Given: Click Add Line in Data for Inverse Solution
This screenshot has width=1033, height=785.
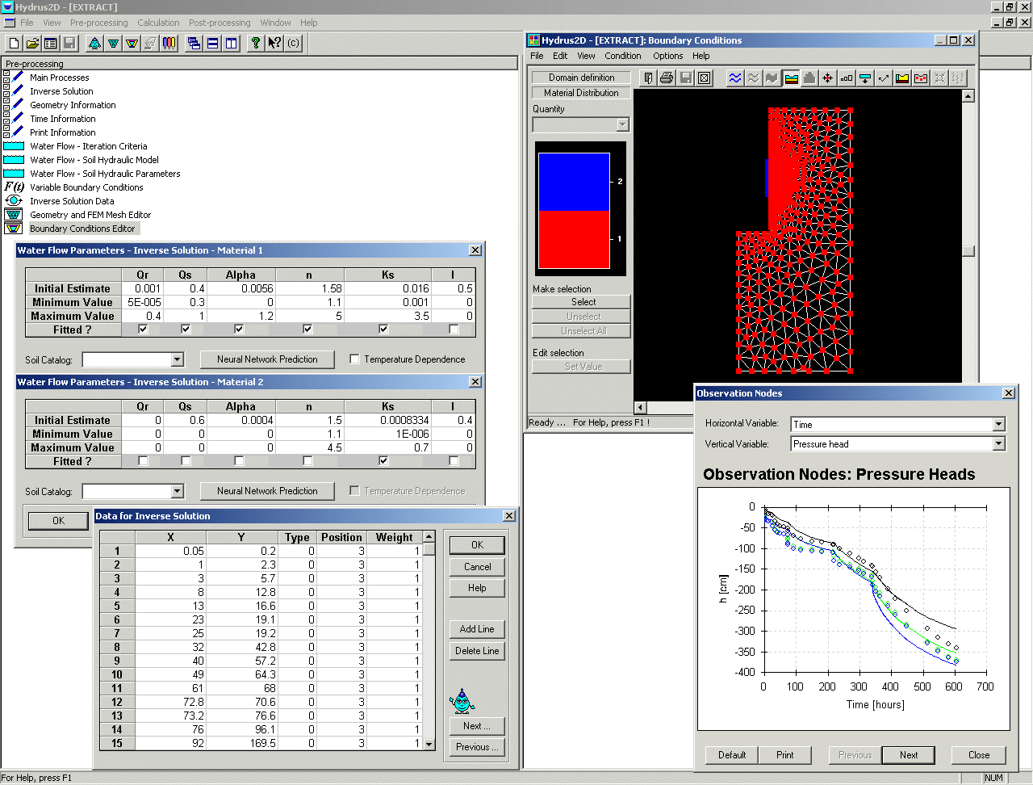Looking at the screenshot, I should tap(477, 629).
